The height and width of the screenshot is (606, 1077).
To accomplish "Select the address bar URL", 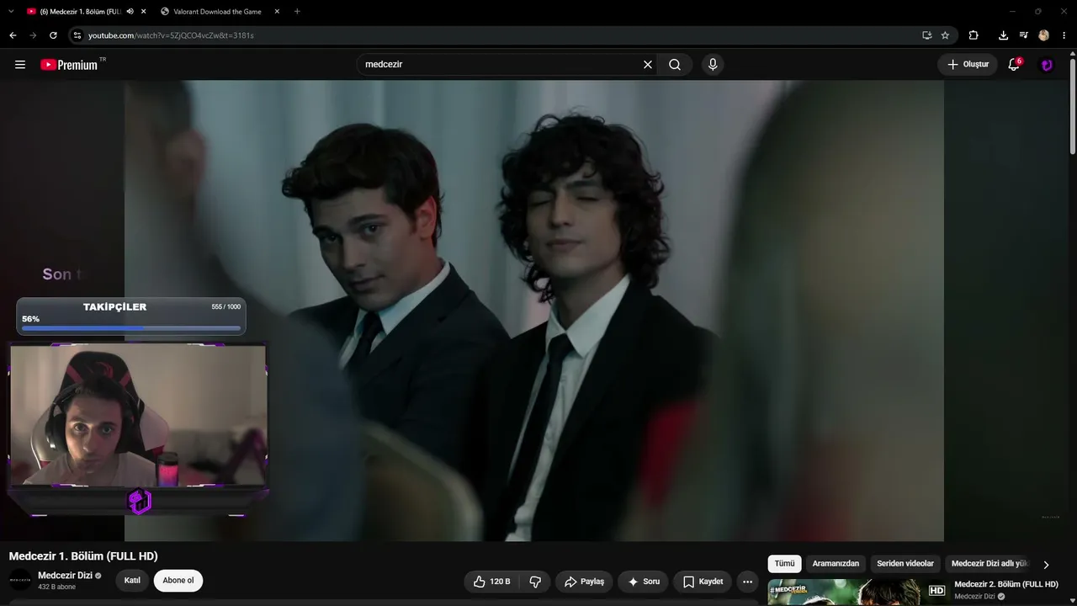I will (x=171, y=35).
